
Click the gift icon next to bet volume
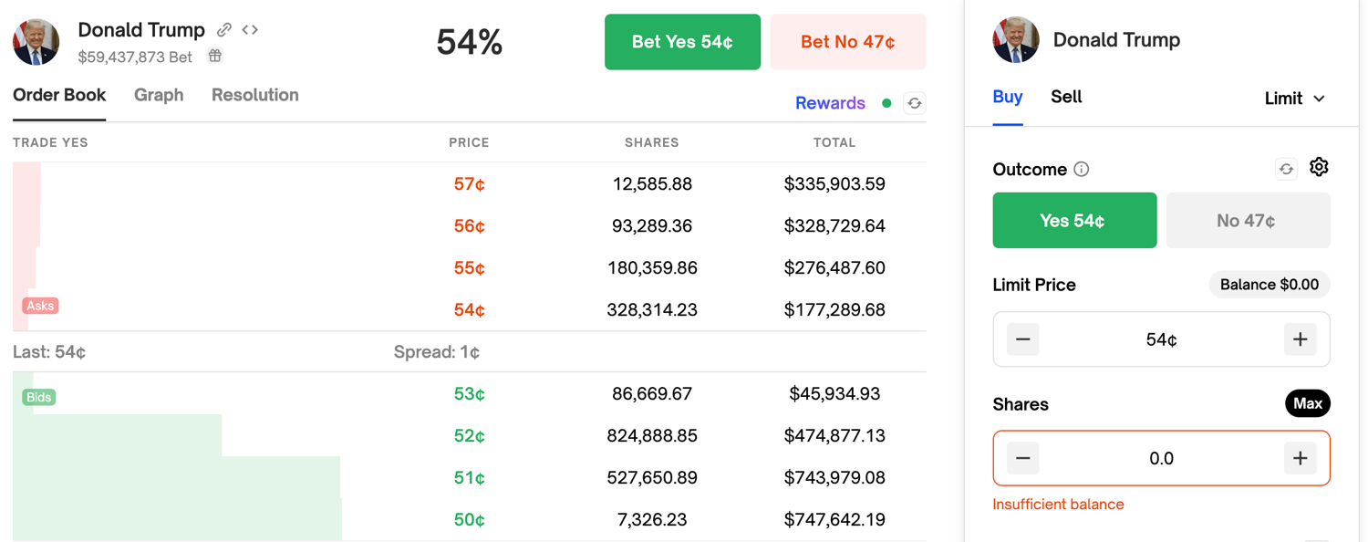(x=214, y=56)
